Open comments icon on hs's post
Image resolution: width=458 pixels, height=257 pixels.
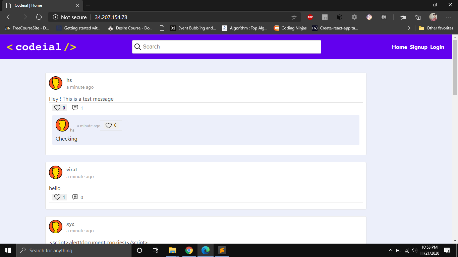[x=75, y=108]
